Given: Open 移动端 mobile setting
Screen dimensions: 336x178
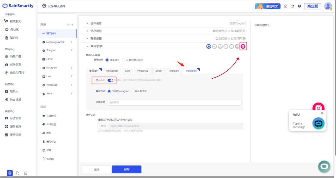Looking at the screenshot, I should coord(48,159).
